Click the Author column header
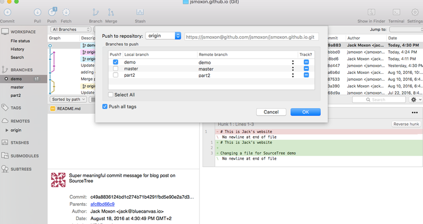Viewport: 423px width, 224px height. pyautogui.click(x=354, y=38)
